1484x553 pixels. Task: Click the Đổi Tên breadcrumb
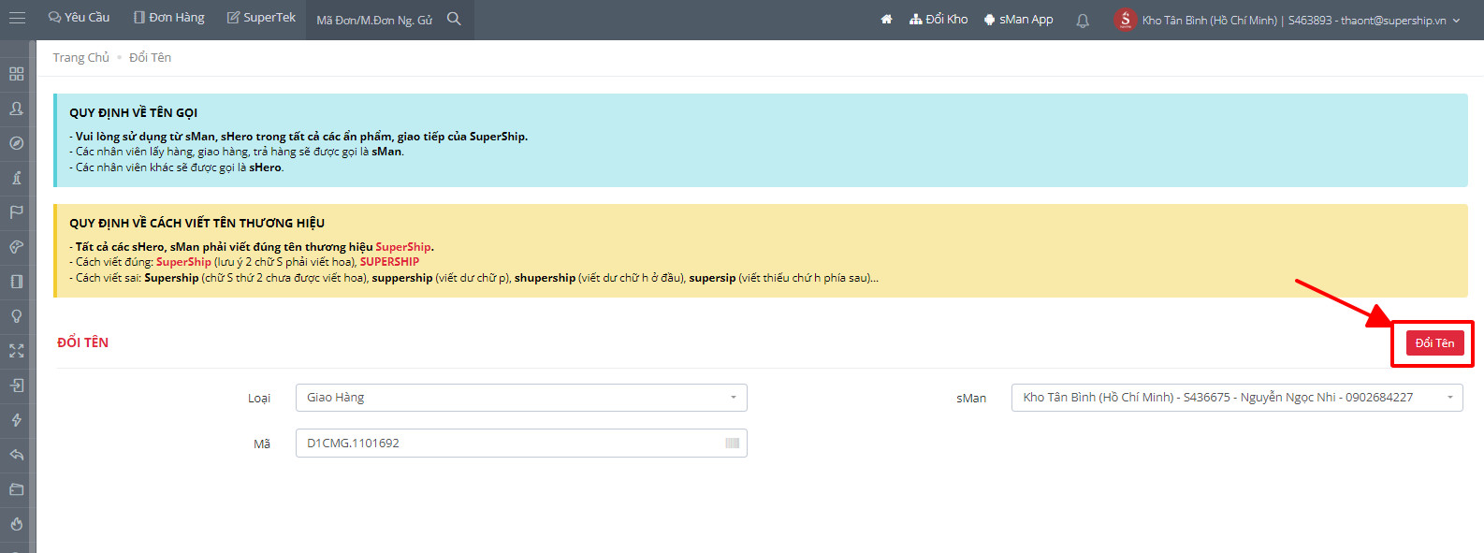pos(150,58)
